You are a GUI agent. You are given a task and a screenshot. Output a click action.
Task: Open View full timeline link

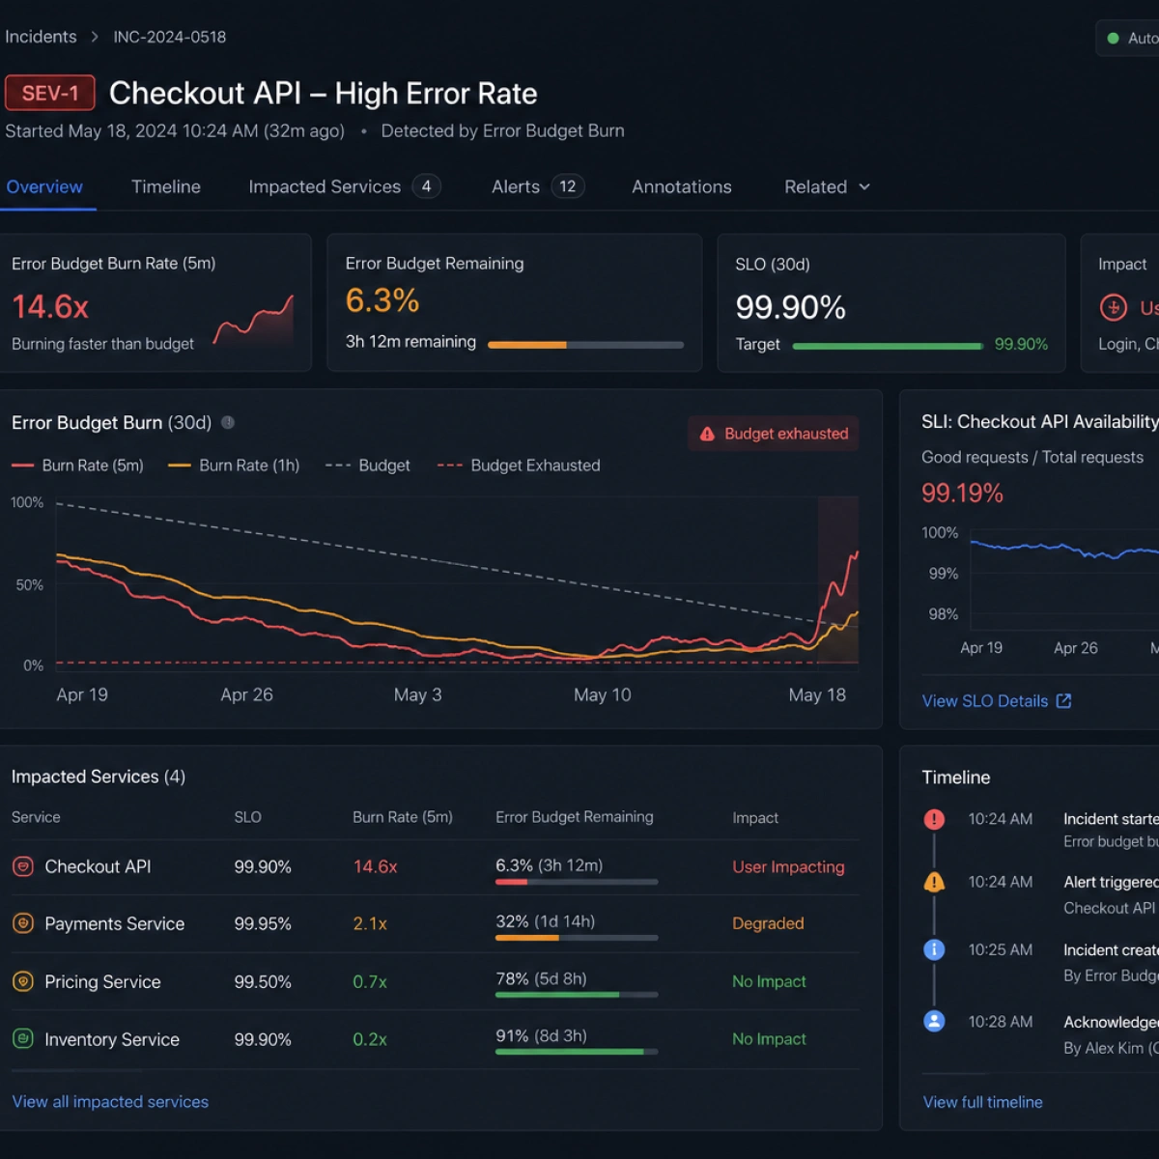click(x=982, y=1102)
